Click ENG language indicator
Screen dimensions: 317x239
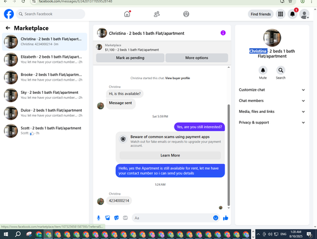tap(283, 234)
